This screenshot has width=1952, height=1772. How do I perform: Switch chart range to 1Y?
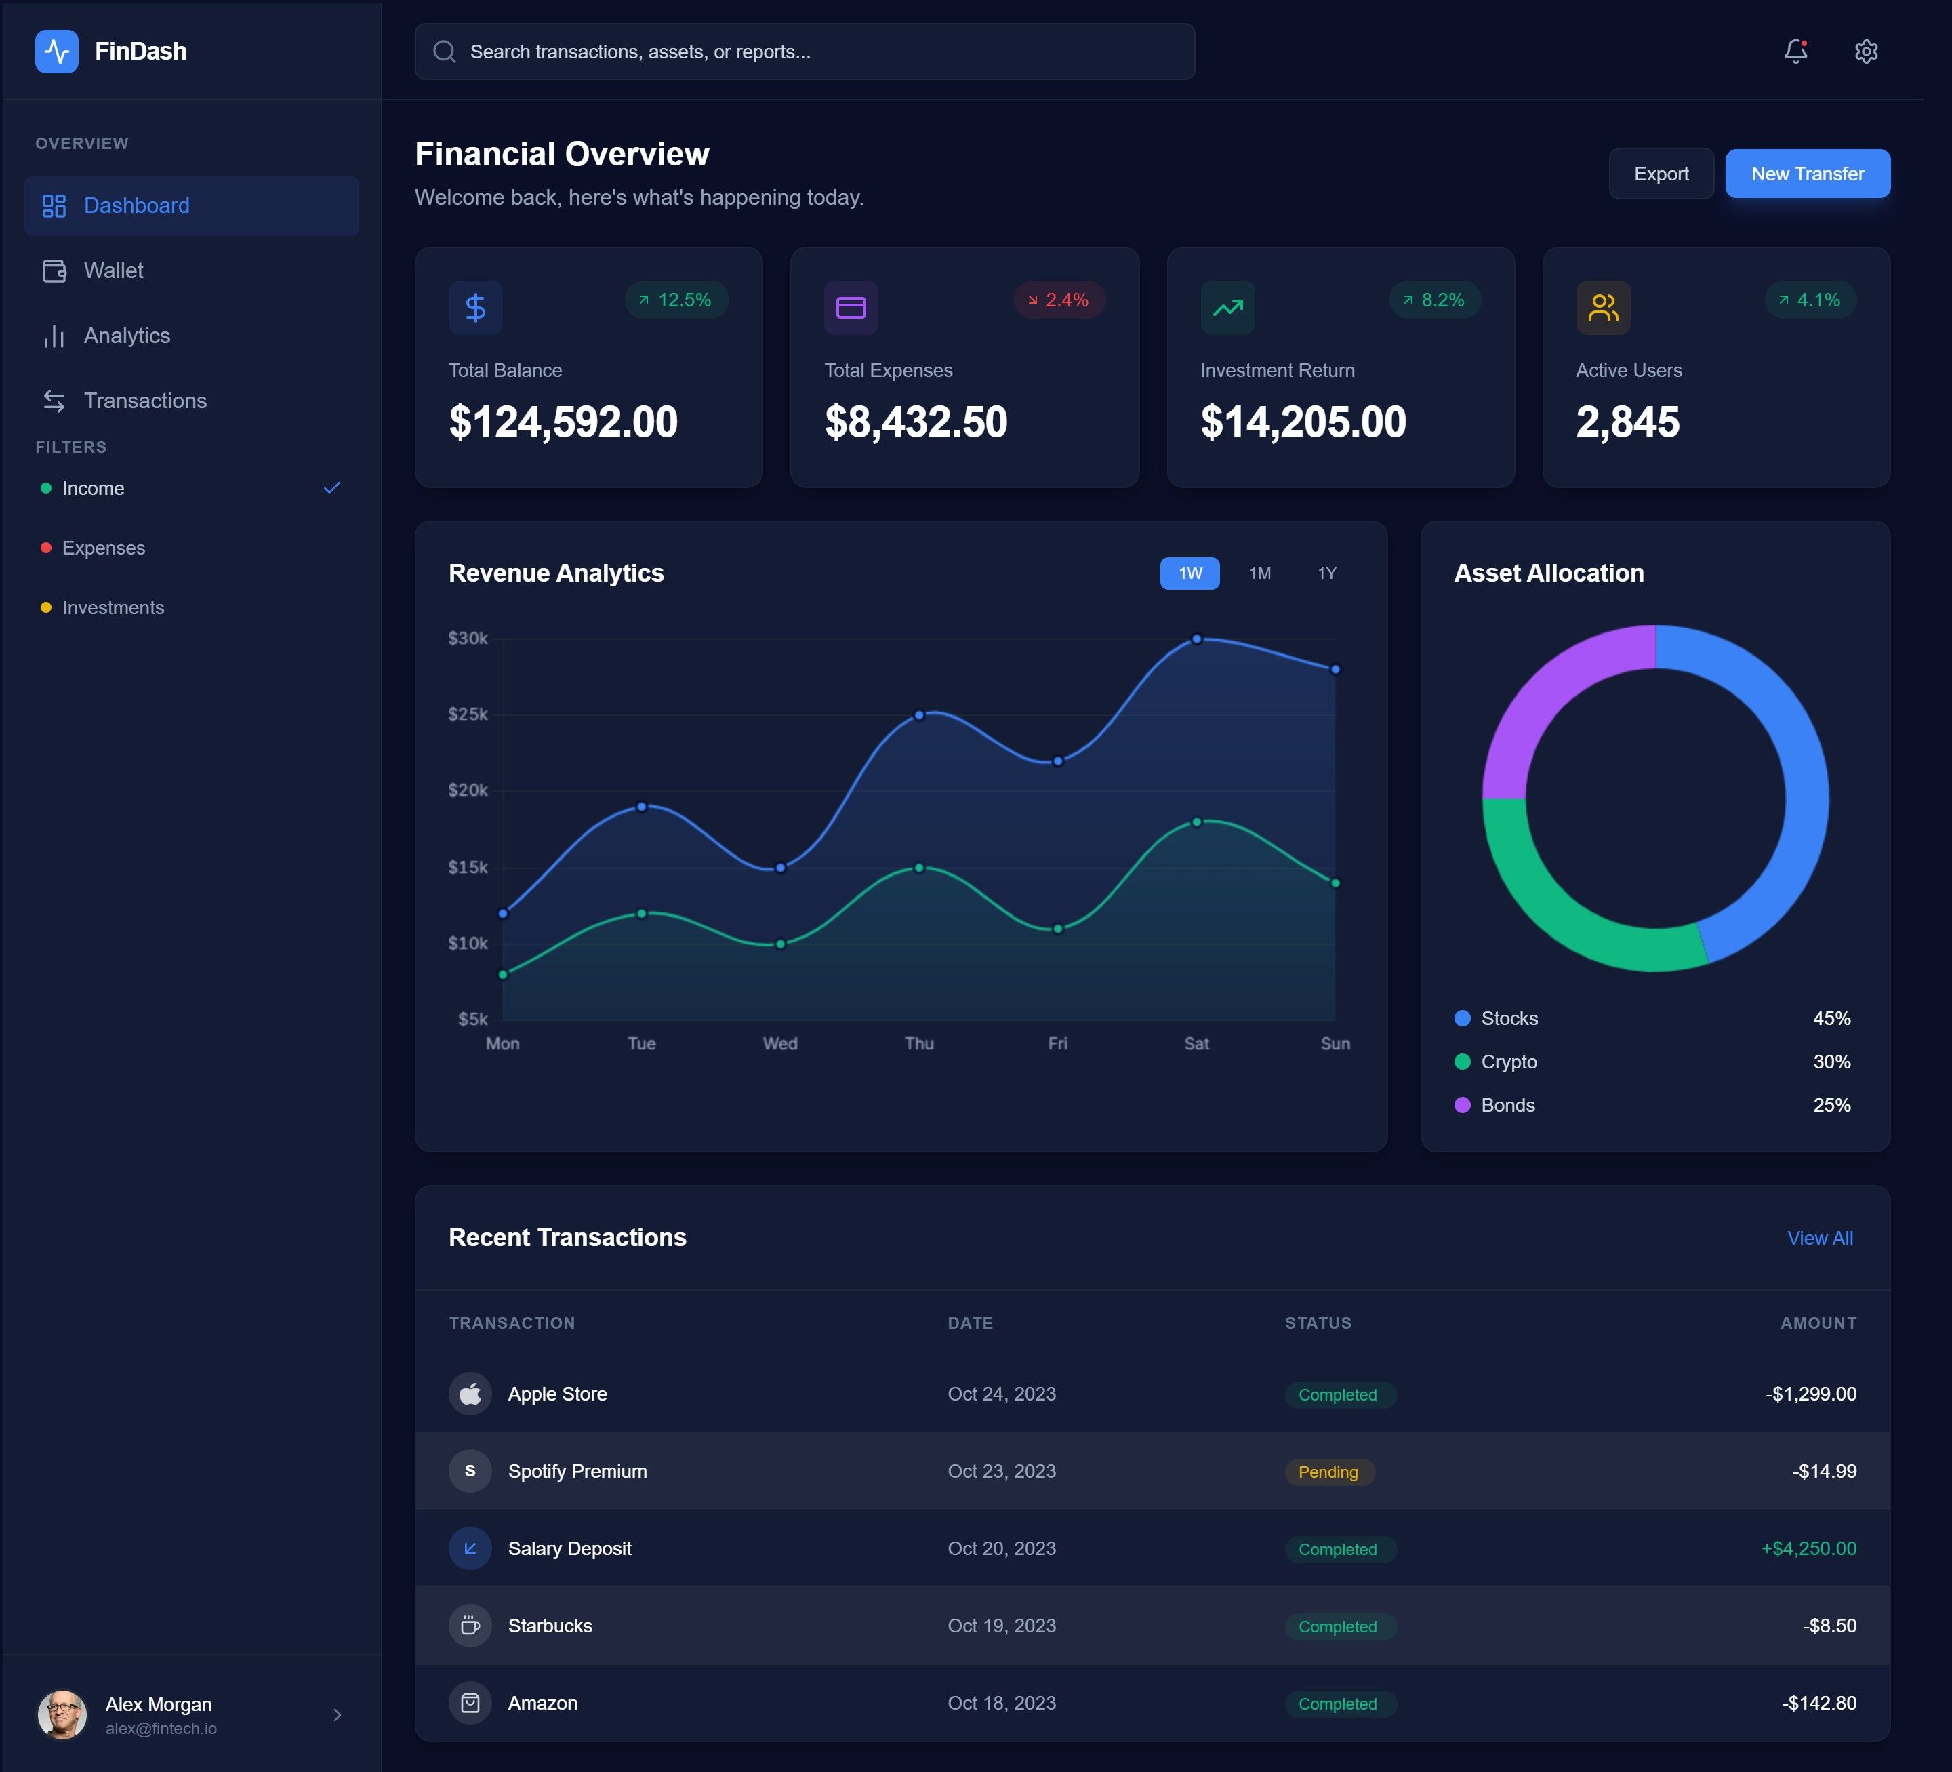tap(1326, 573)
